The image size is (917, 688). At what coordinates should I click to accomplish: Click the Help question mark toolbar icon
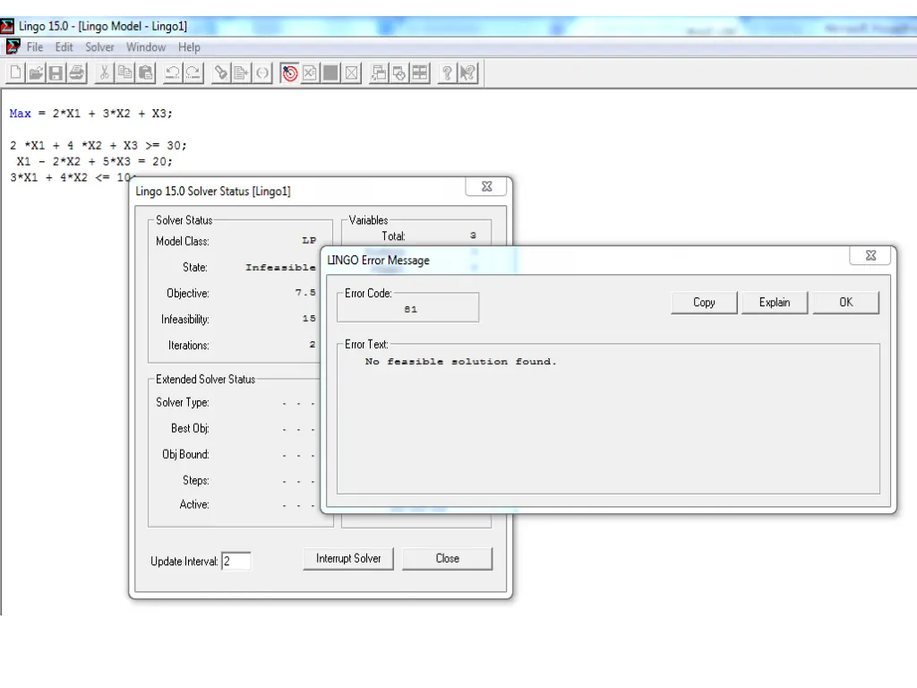click(447, 73)
